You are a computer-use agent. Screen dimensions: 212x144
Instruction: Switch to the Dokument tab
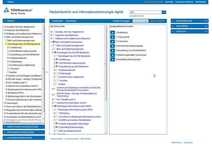coord(71,21)
